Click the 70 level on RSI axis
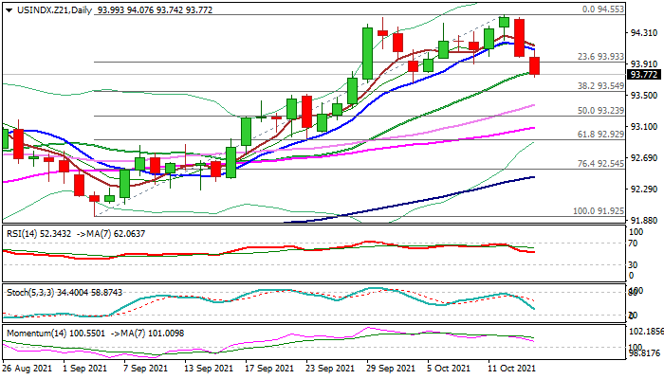 (x=634, y=244)
